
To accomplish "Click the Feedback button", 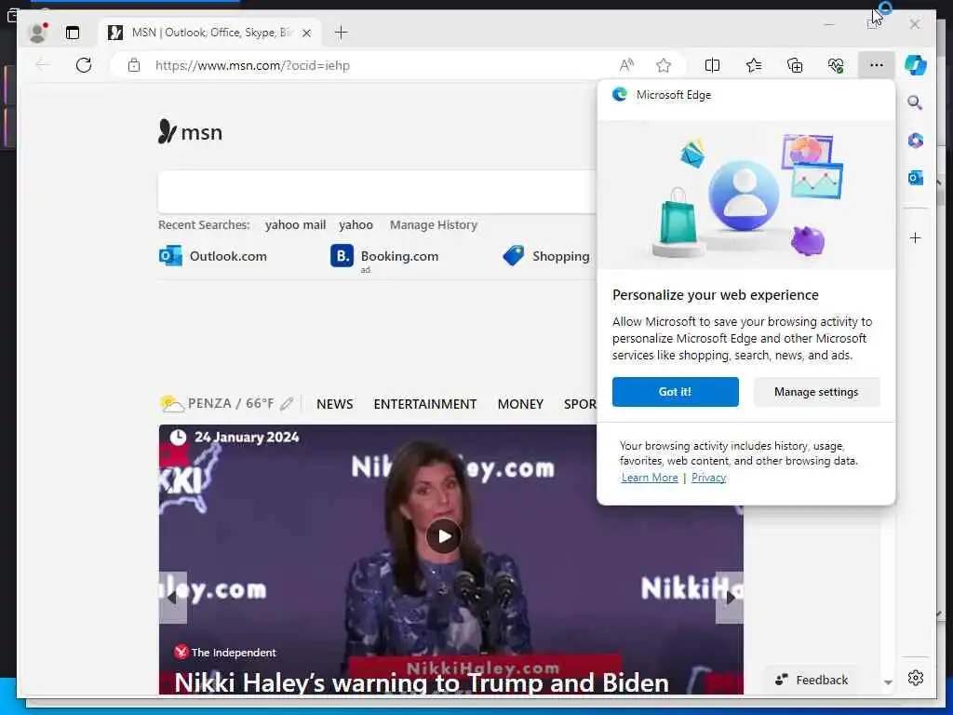I will click(x=812, y=680).
